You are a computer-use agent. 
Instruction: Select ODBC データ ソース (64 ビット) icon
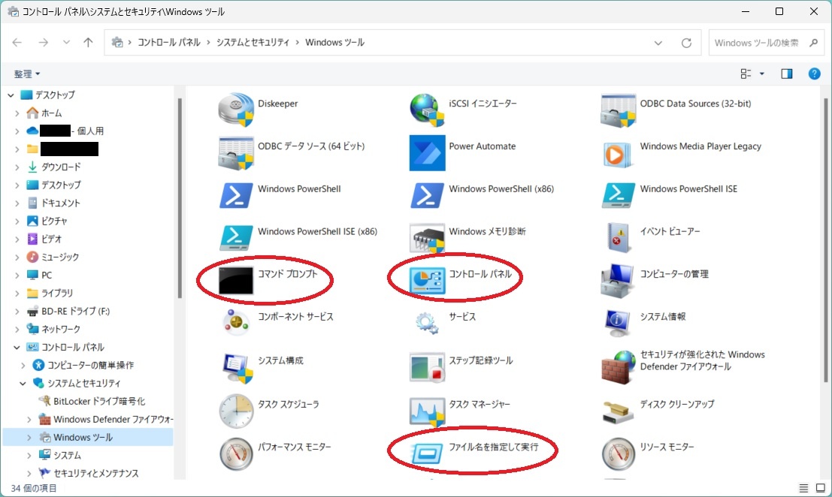tap(236, 152)
